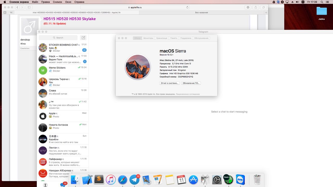Open the Screenshot (Grab) scissors Dock icon

coord(205,179)
